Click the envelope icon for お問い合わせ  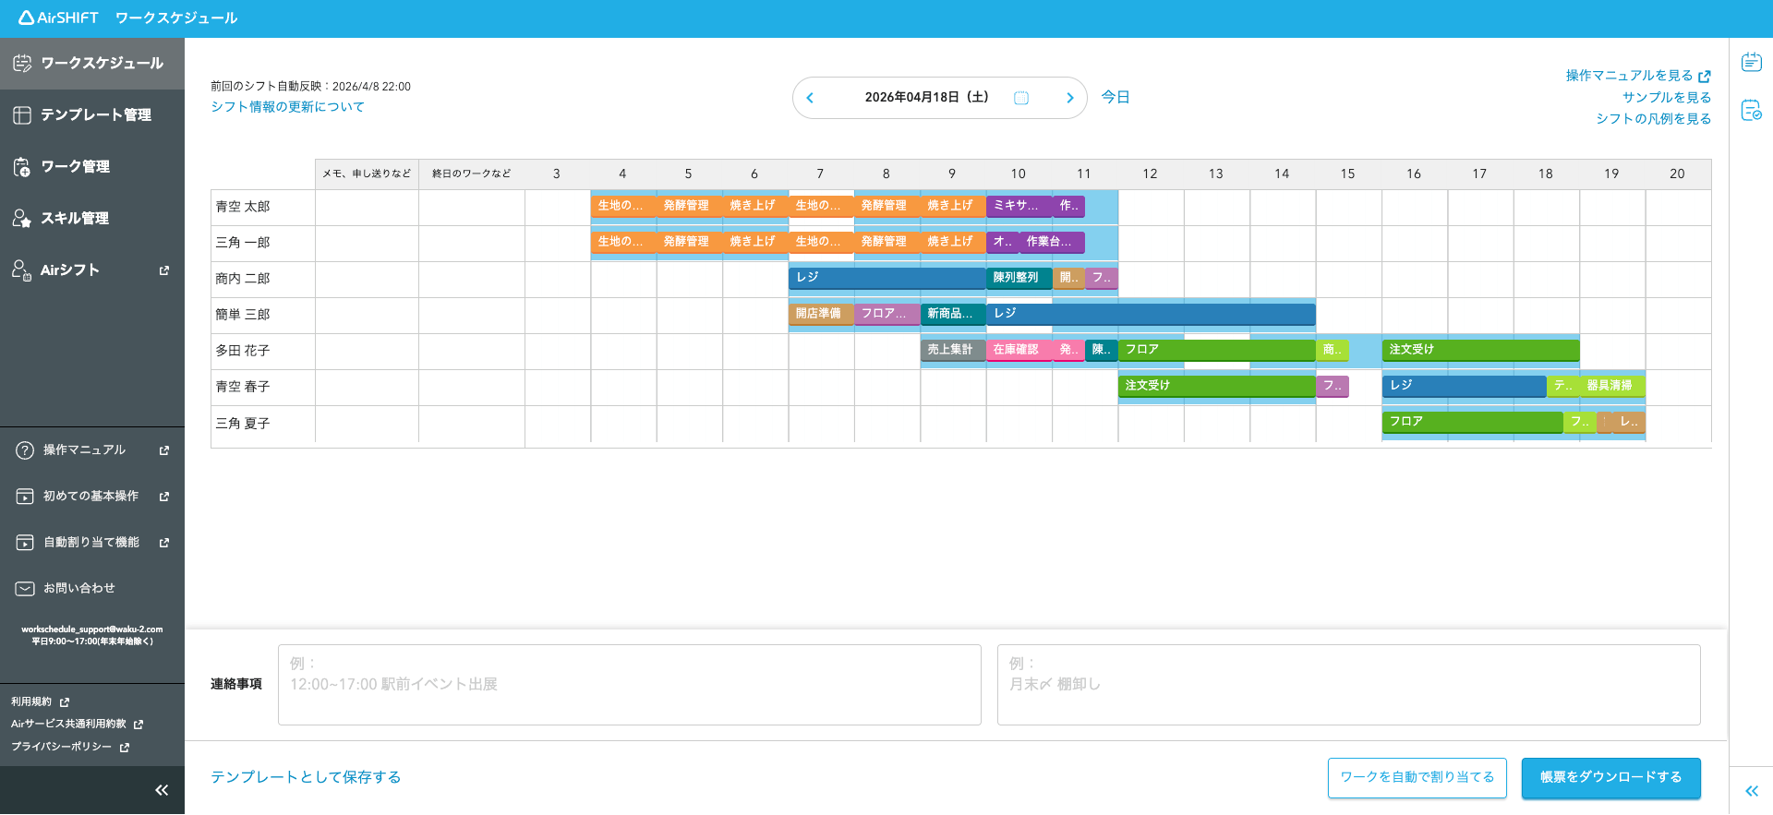click(25, 589)
